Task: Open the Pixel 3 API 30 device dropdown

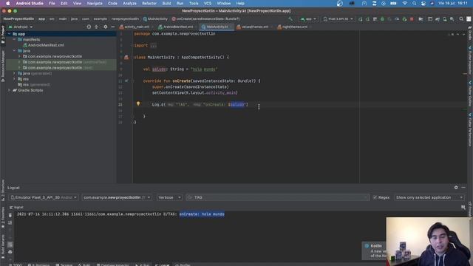Action: (x=338, y=18)
